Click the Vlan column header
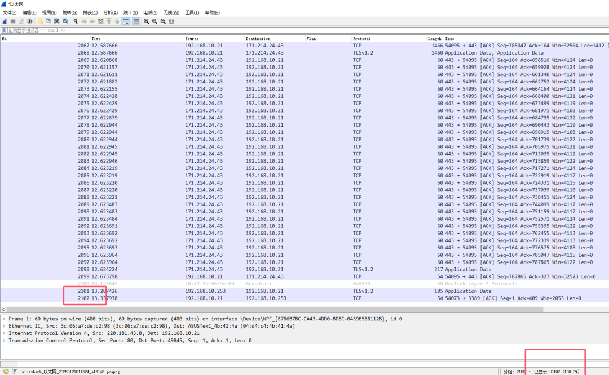Screen dimensions: 609x375 point(328,39)
